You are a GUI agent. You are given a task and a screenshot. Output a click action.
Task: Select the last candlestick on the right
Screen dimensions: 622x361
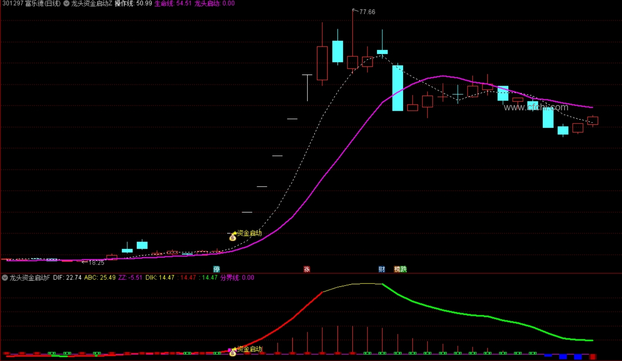coord(592,121)
